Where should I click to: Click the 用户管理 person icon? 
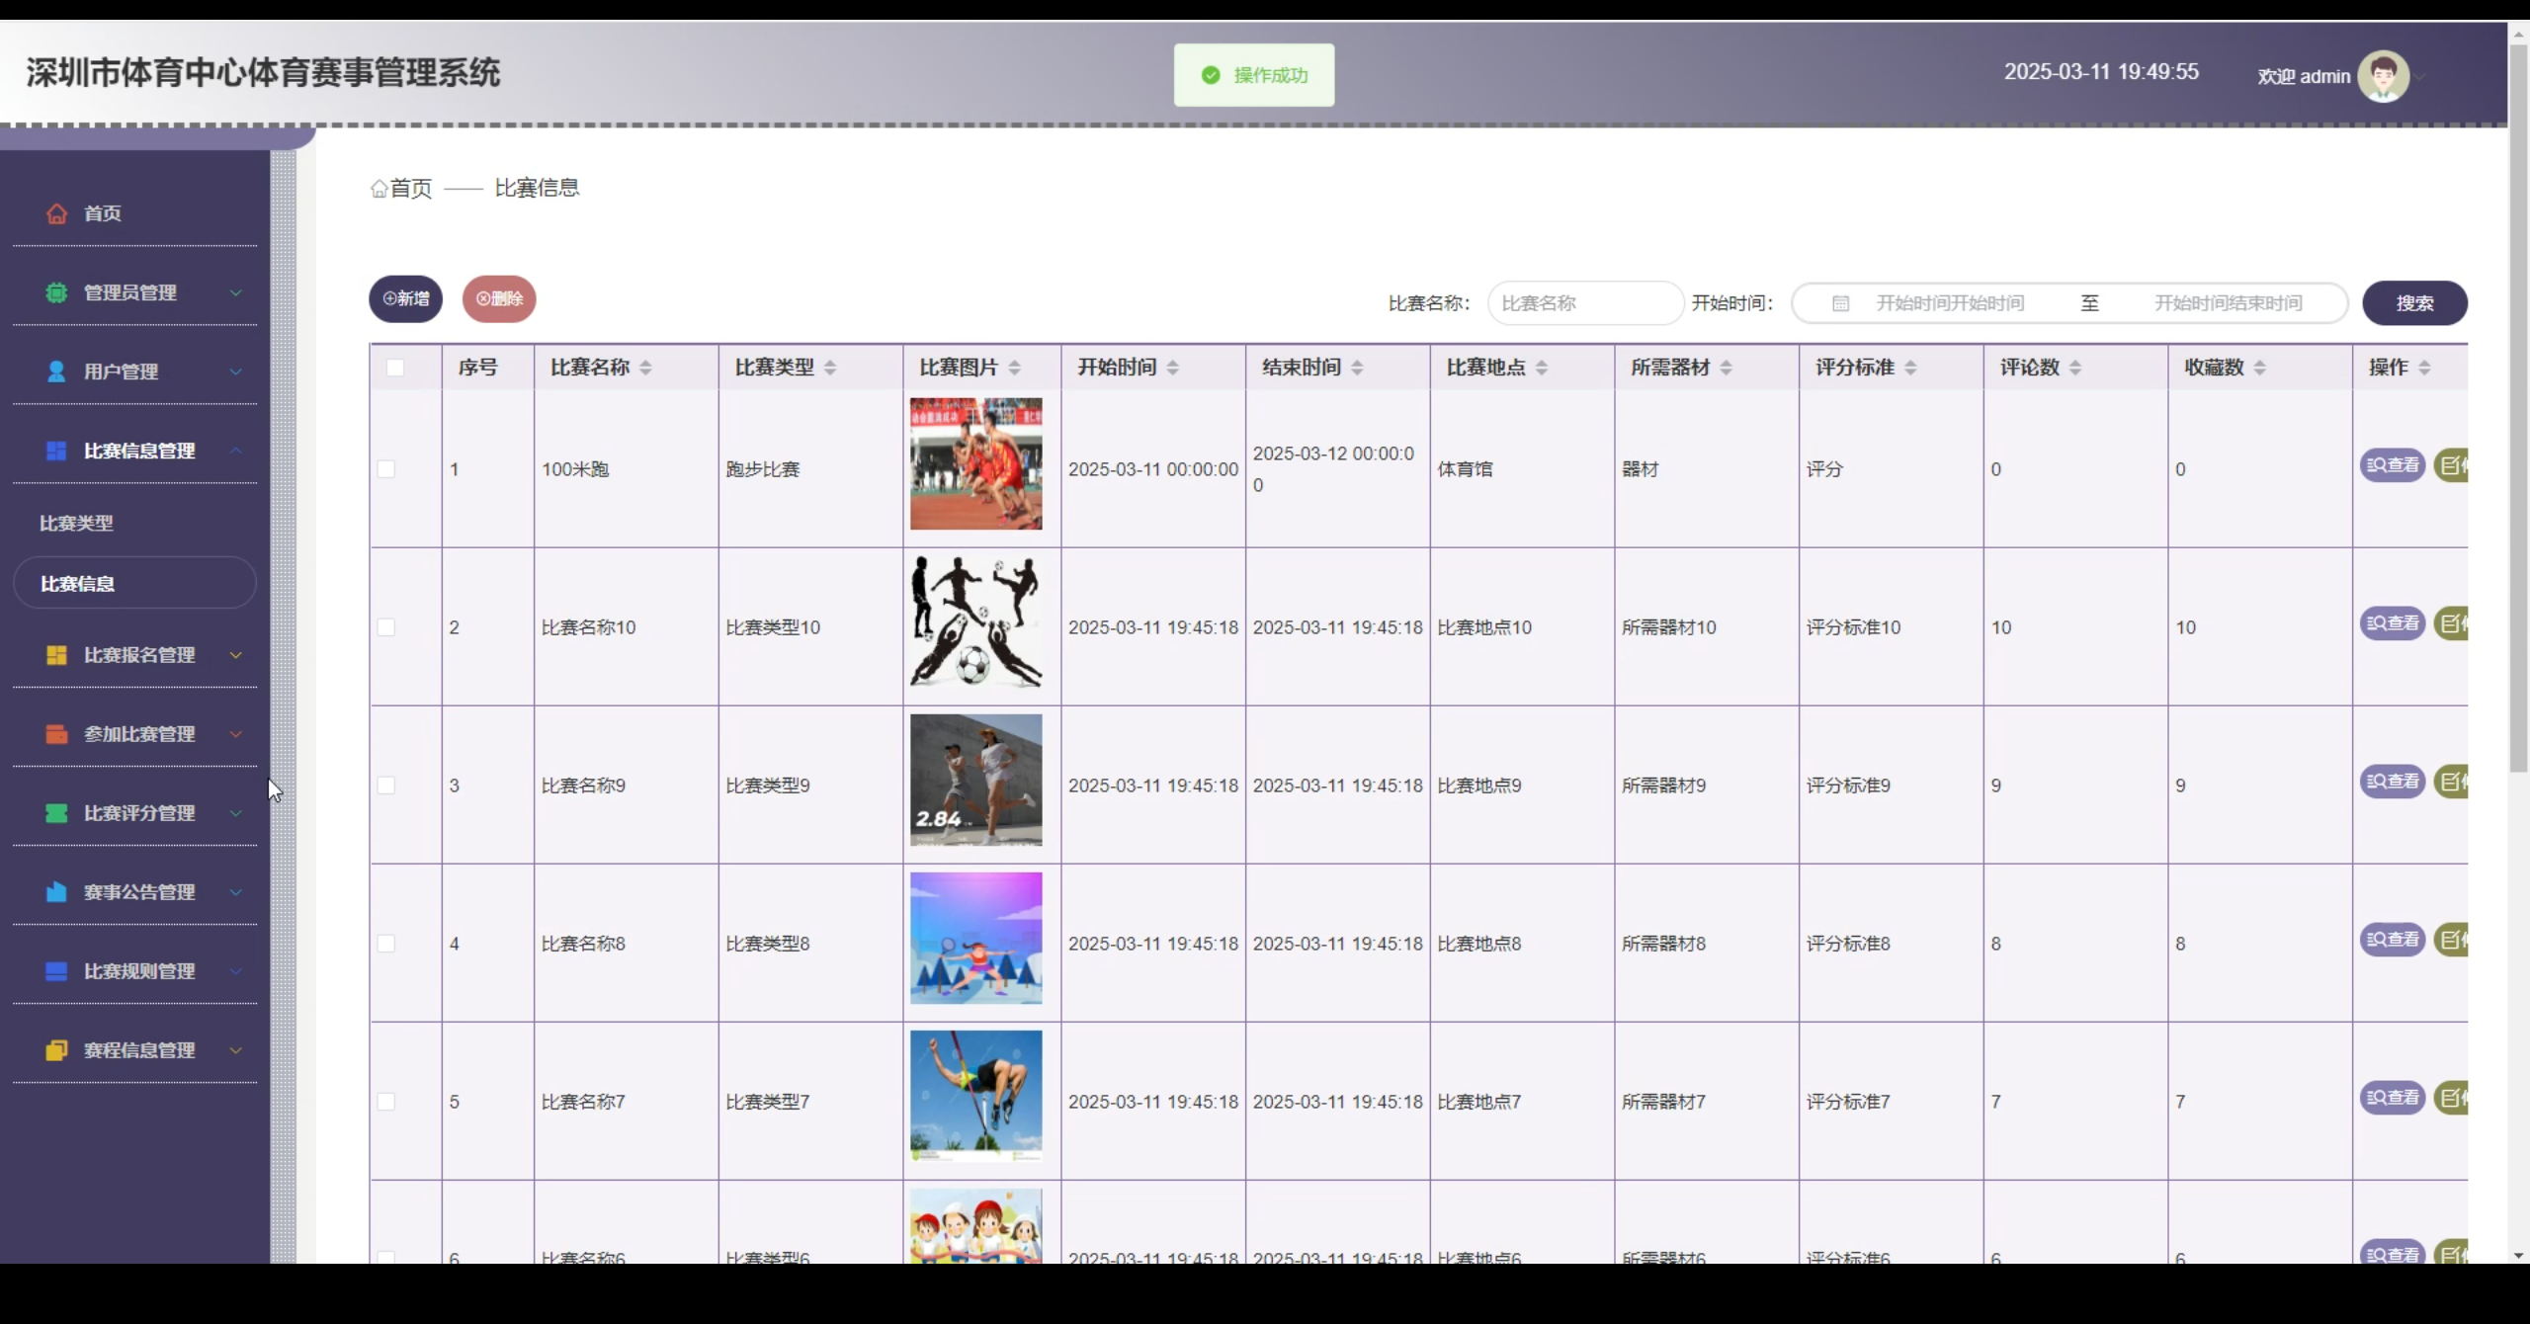[x=56, y=372]
